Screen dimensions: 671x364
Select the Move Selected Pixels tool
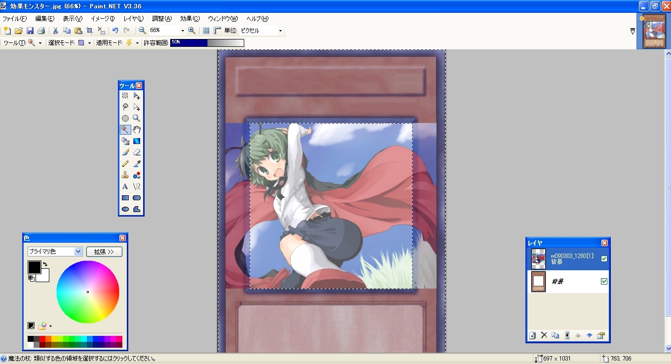tap(137, 96)
